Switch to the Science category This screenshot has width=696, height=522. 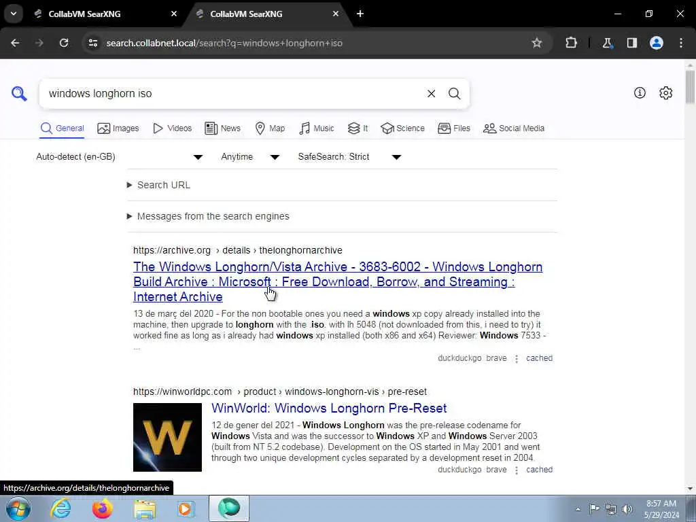pos(402,128)
